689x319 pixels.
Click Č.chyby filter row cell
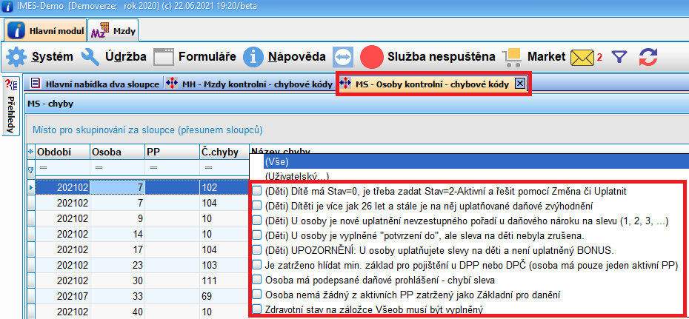[224, 168]
